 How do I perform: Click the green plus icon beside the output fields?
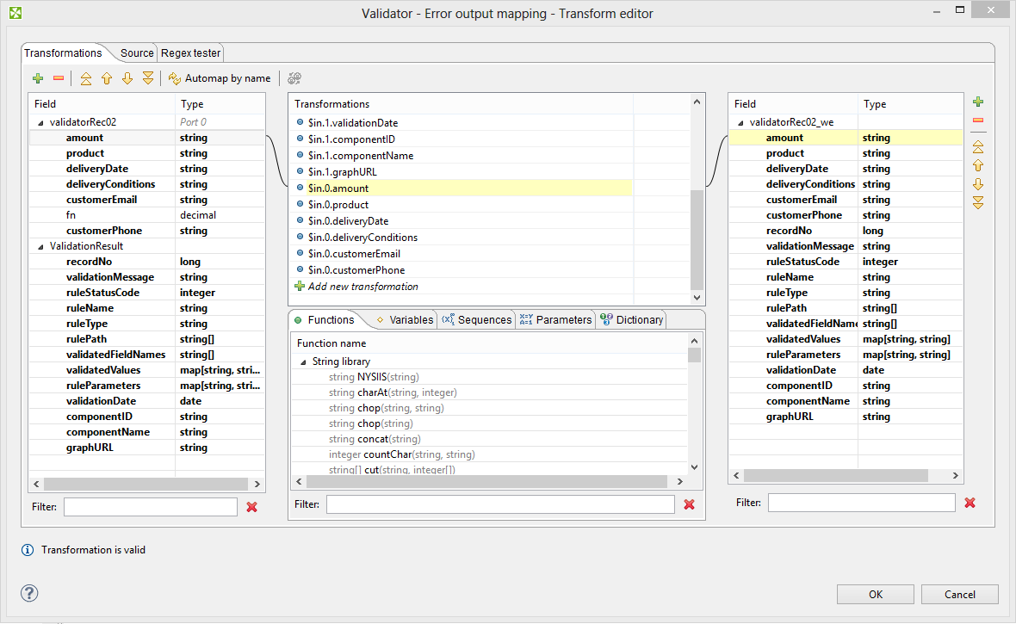point(978,102)
